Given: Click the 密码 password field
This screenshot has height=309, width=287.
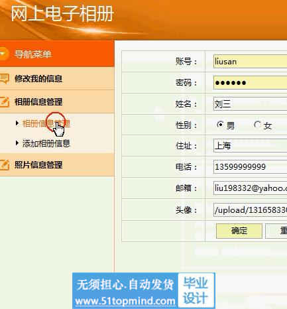Looking at the screenshot, I should click(250, 83).
